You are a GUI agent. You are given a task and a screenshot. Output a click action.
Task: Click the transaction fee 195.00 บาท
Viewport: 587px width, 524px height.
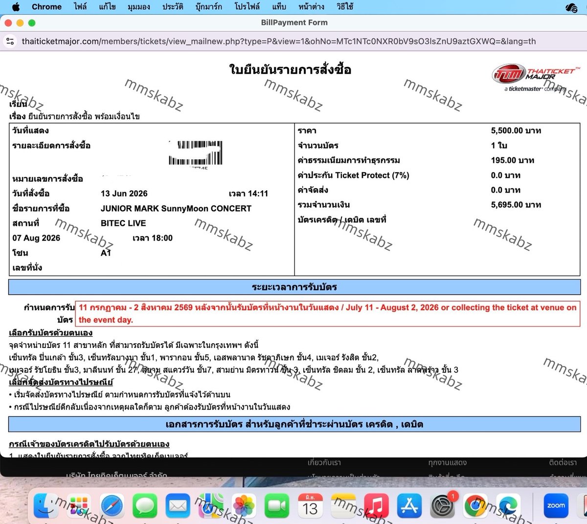click(x=513, y=160)
